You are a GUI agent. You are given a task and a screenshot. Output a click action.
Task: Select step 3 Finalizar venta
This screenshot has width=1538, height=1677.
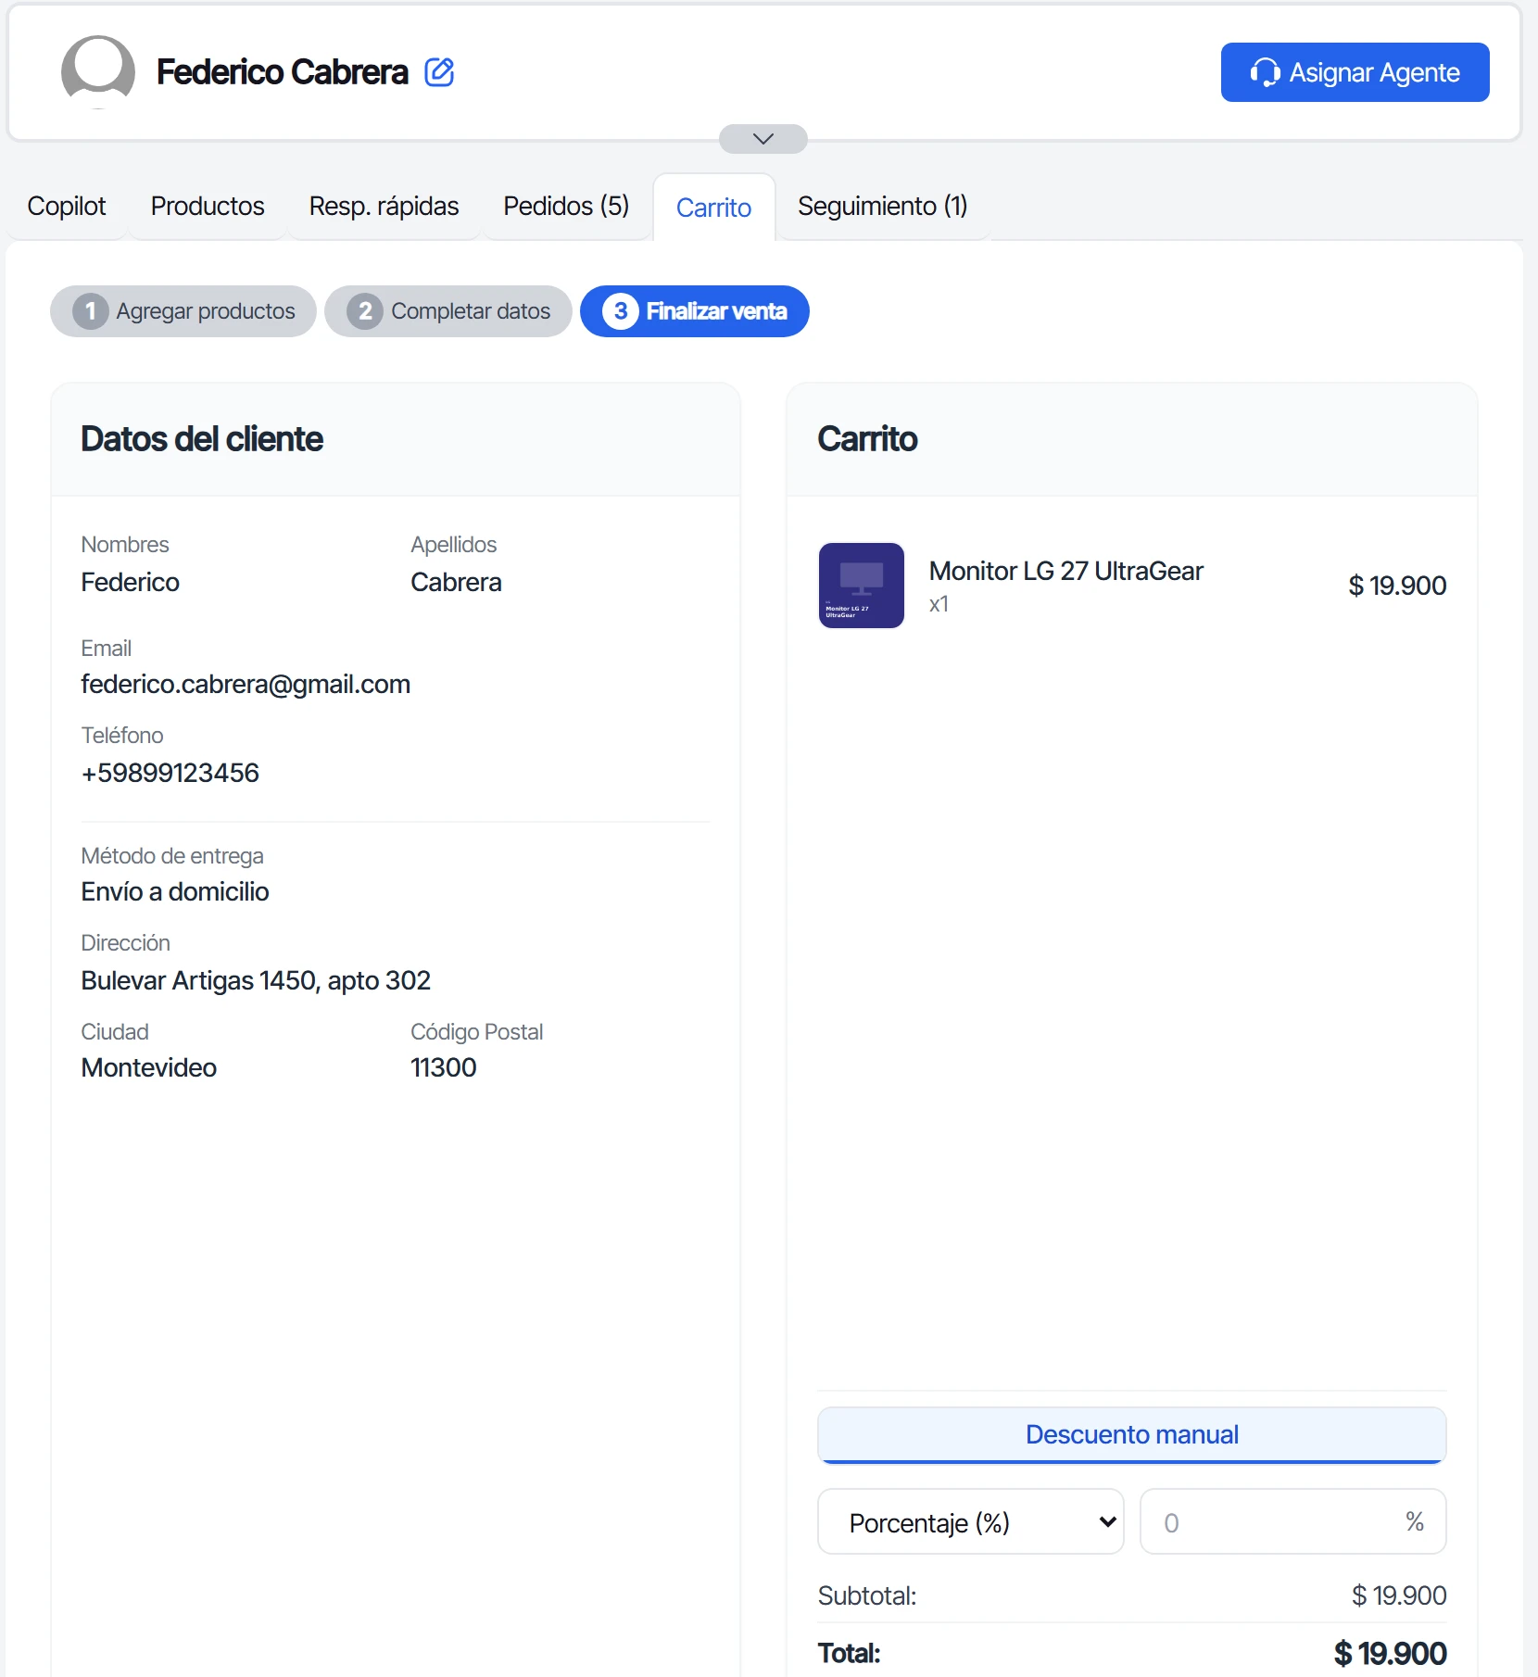(695, 311)
